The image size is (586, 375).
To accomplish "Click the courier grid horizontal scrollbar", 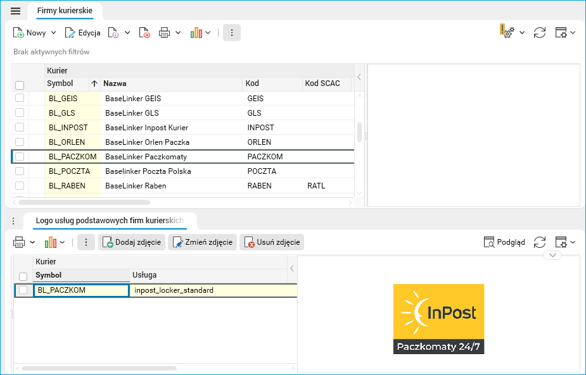I will tap(84, 202).
